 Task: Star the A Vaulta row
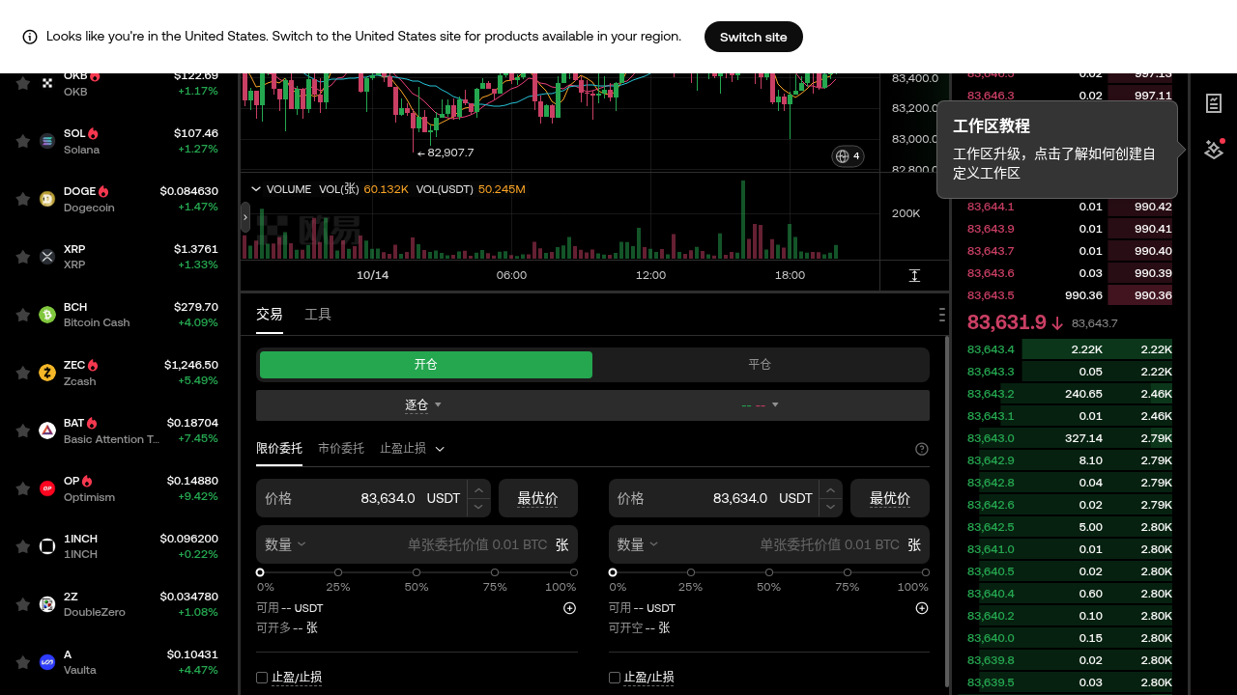[x=22, y=662]
